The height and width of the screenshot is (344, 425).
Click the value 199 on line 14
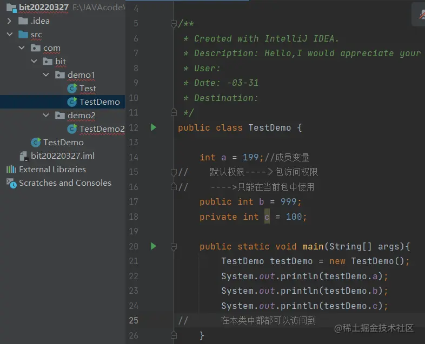250,157
